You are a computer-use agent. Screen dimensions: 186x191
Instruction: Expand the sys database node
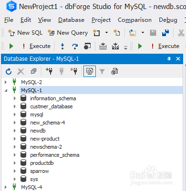[x=15, y=179]
